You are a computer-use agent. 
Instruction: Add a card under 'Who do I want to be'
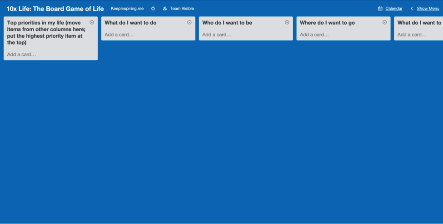pyautogui.click(x=217, y=34)
